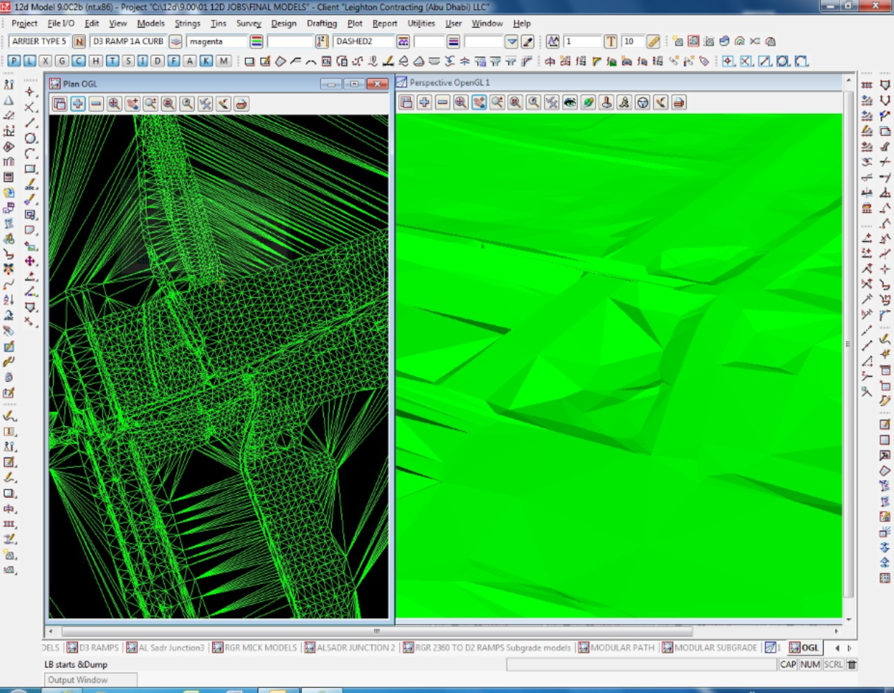The height and width of the screenshot is (693, 894).
Task: Toggle the G snap button
Action: pos(62,62)
